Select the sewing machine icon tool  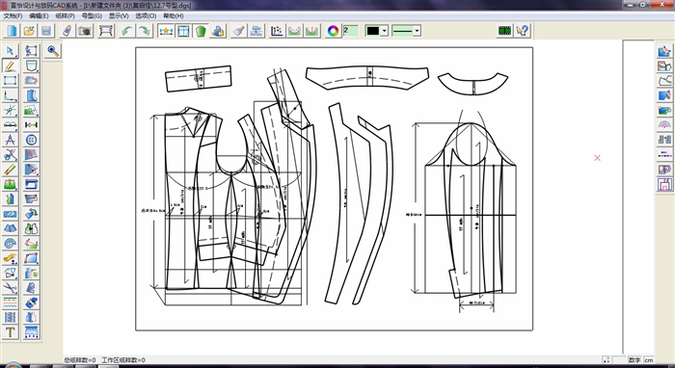(x=32, y=184)
